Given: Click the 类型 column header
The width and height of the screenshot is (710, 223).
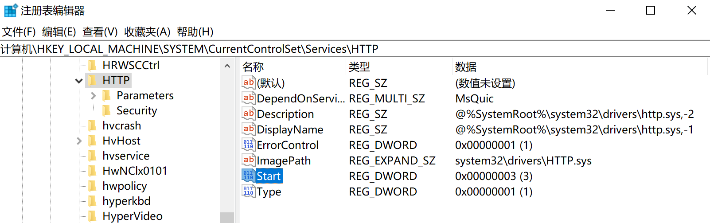Looking at the screenshot, I should [359, 67].
